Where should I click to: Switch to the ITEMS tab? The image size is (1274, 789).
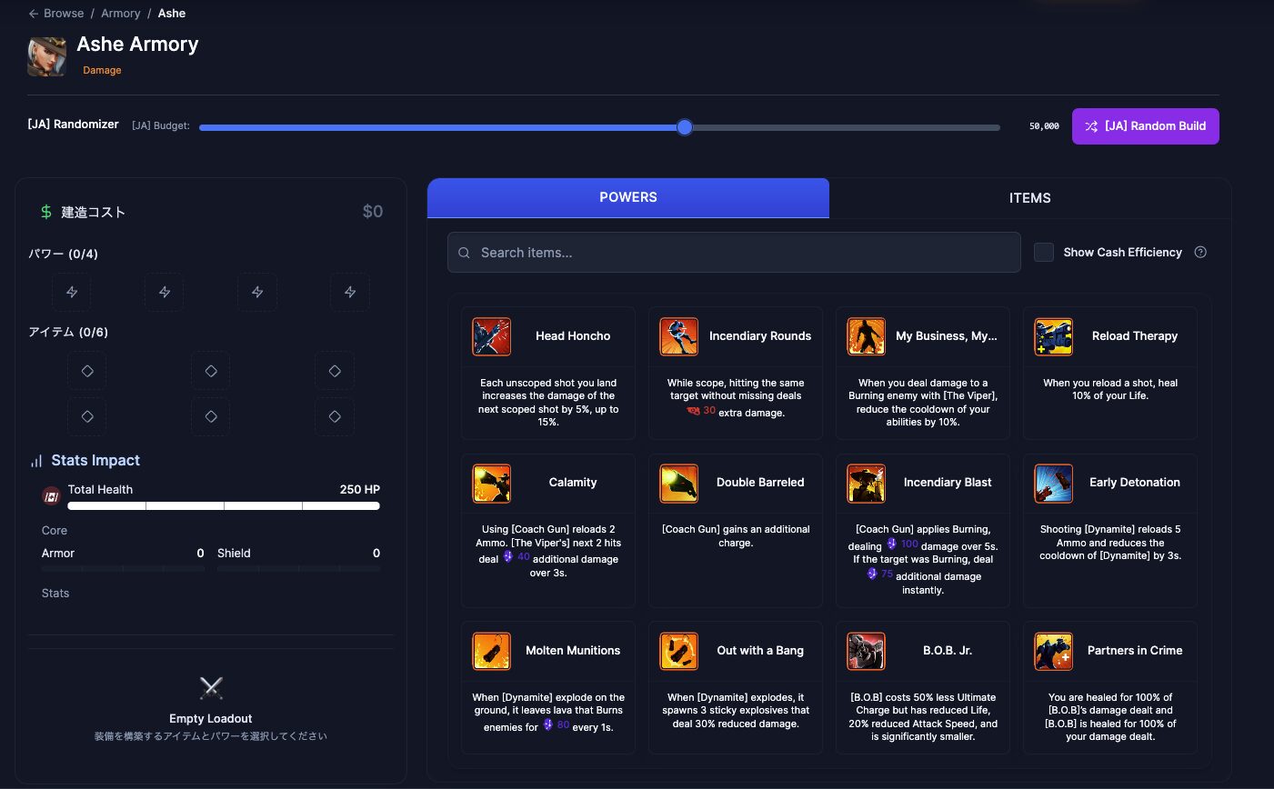coord(1029,198)
